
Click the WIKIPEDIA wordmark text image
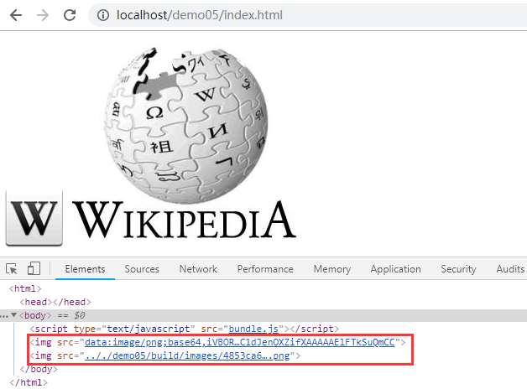pyautogui.click(x=184, y=220)
